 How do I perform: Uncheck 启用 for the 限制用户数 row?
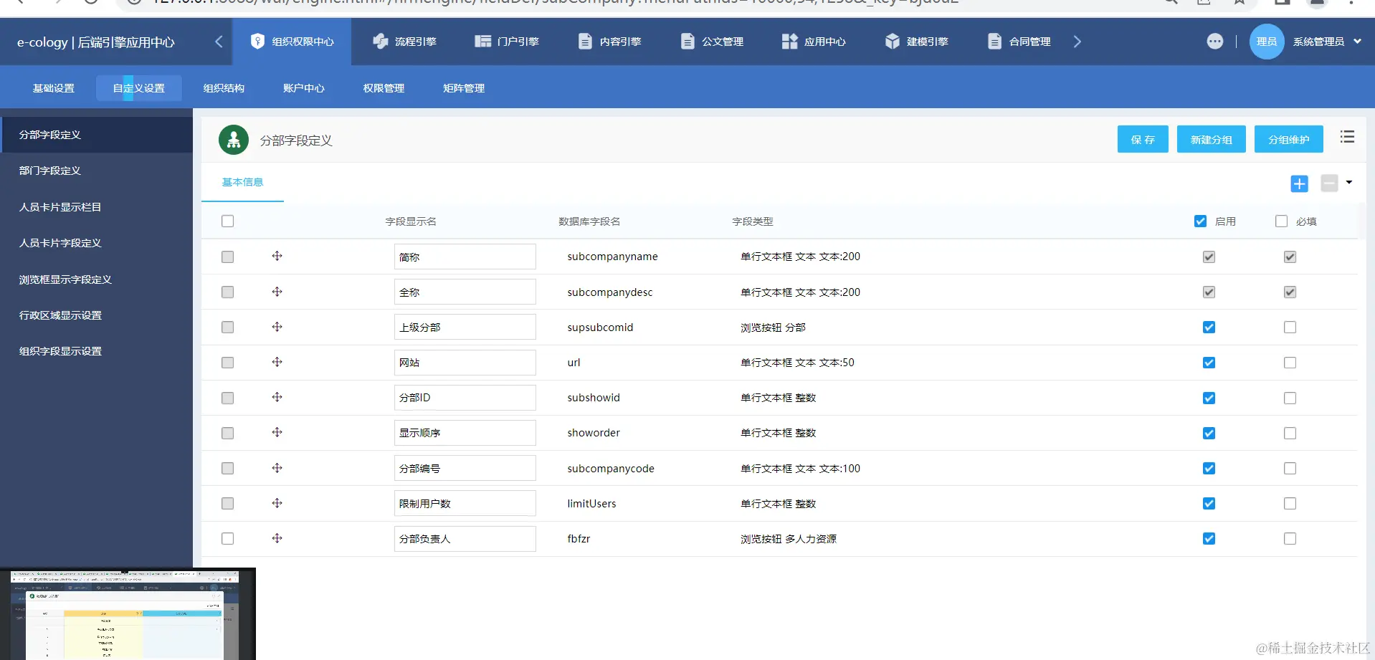[x=1209, y=503]
